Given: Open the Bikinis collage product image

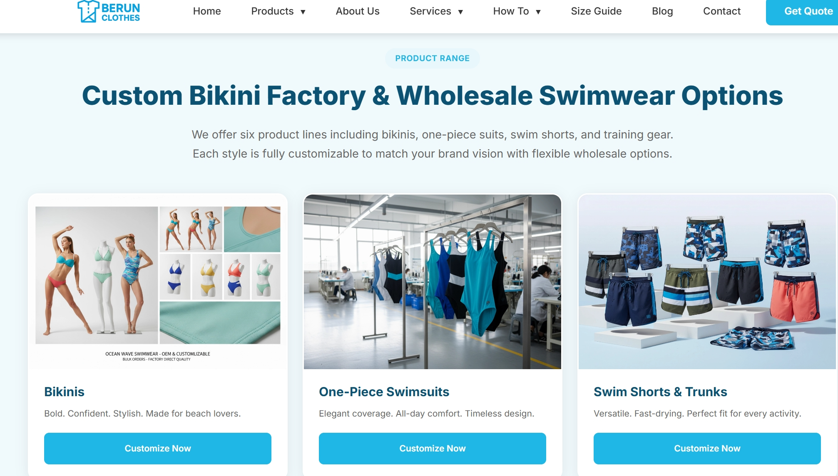Looking at the screenshot, I should [158, 282].
